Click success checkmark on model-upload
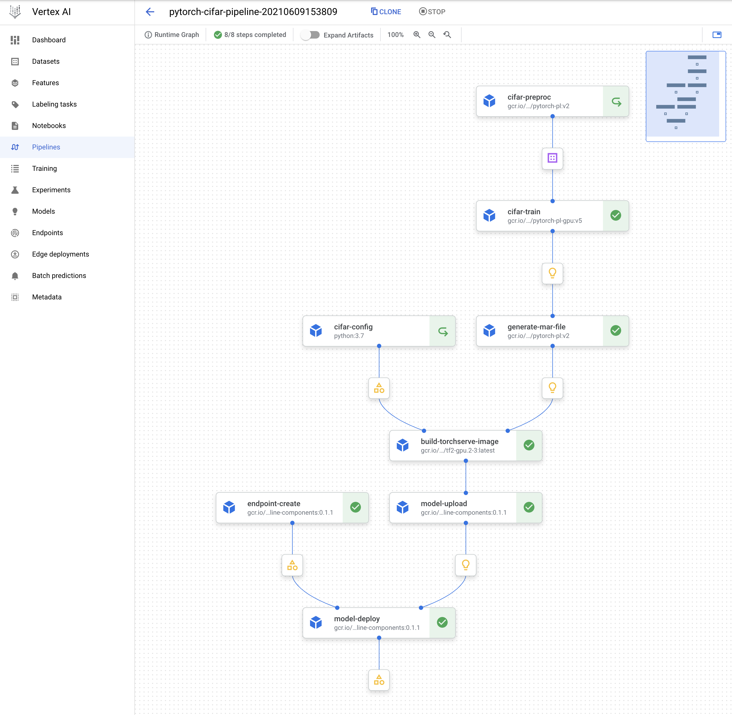This screenshot has height=715, width=732. 529,507
